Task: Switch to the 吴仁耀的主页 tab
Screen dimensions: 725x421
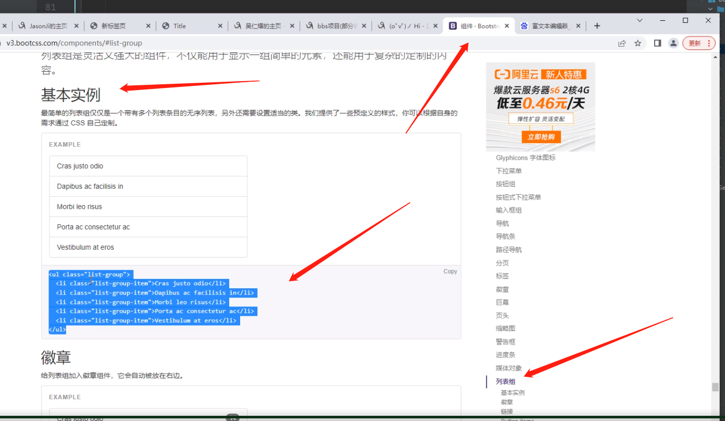Action: [264, 26]
